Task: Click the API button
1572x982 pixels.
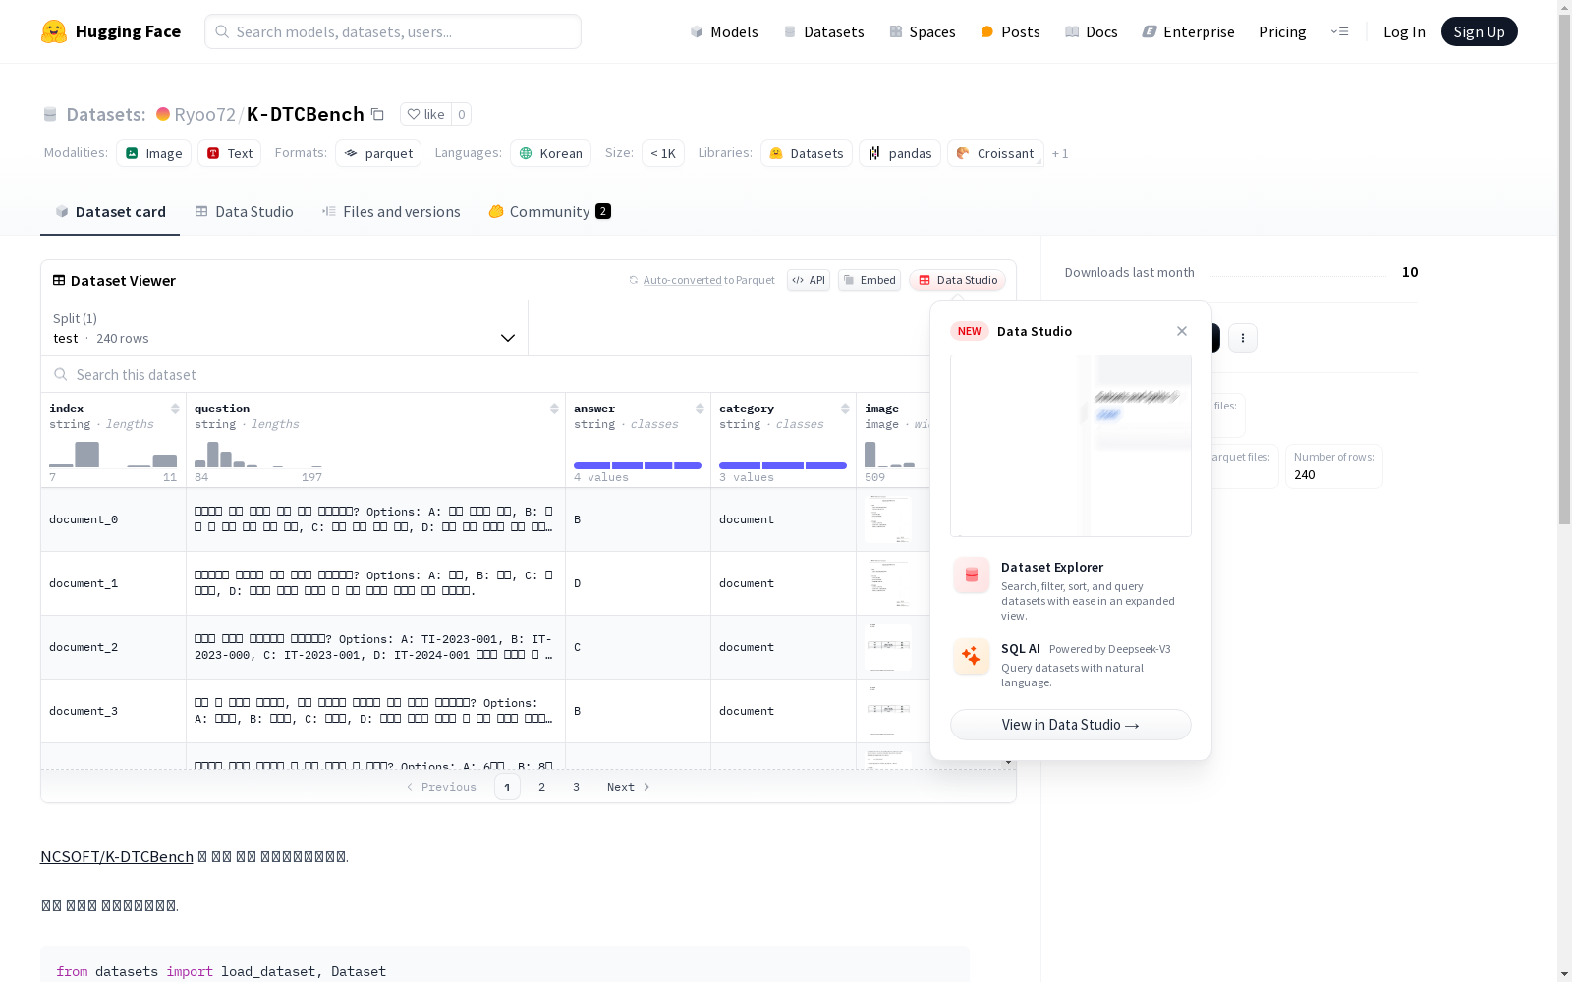Action: [809, 280]
